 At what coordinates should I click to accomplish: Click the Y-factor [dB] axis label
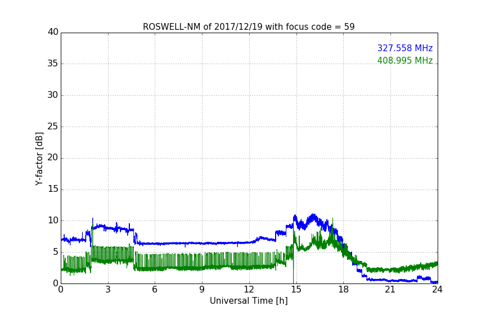pos(39,159)
